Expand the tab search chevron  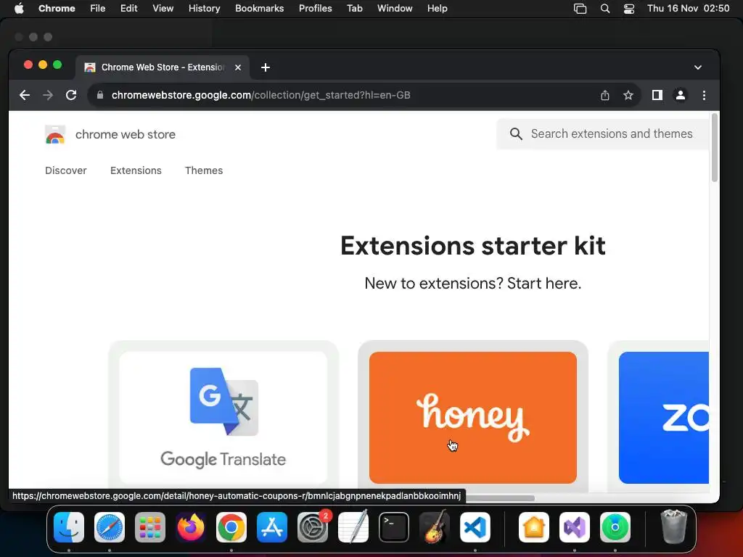coord(698,67)
